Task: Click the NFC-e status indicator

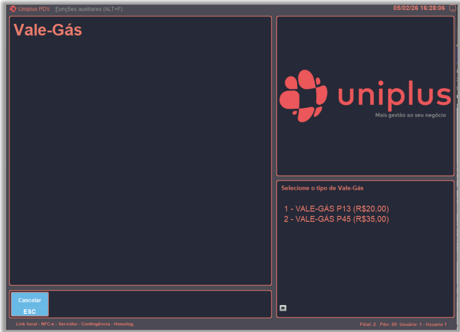Action: click(48, 324)
